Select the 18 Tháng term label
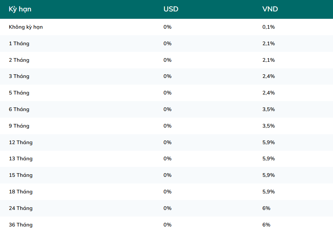 click(21, 192)
